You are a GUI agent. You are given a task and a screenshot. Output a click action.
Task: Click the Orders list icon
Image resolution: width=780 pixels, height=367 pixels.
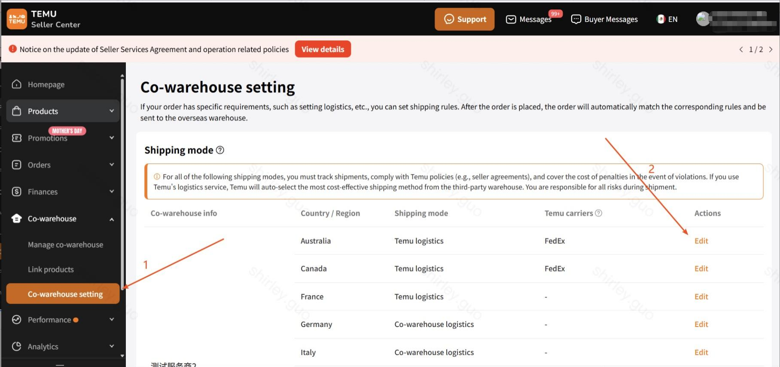(x=17, y=165)
